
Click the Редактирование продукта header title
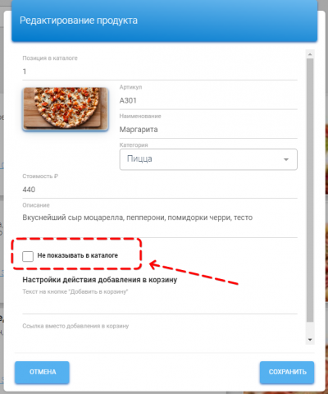click(79, 21)
